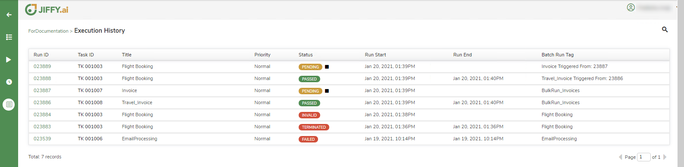Click PENDING status badge of run 023887
Screen dimensions: 684x167
[x=310, y=91]
